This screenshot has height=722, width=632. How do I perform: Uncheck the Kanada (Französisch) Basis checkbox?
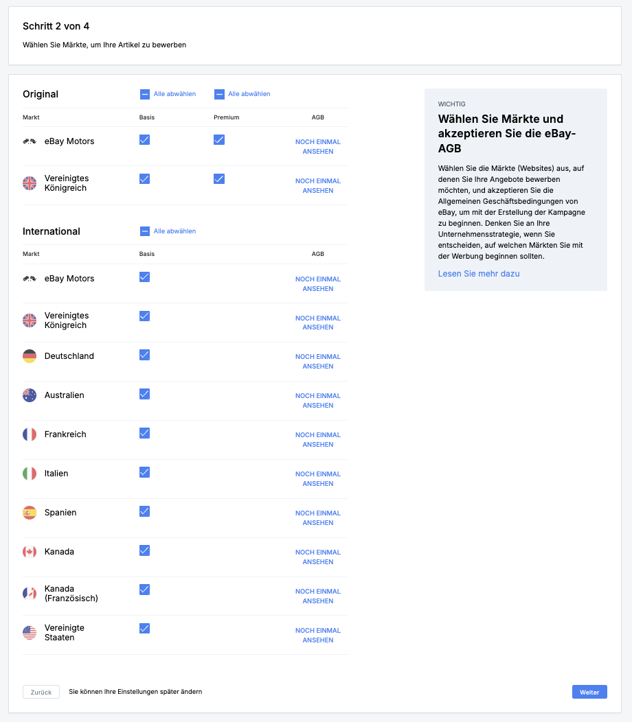[145, 590]
